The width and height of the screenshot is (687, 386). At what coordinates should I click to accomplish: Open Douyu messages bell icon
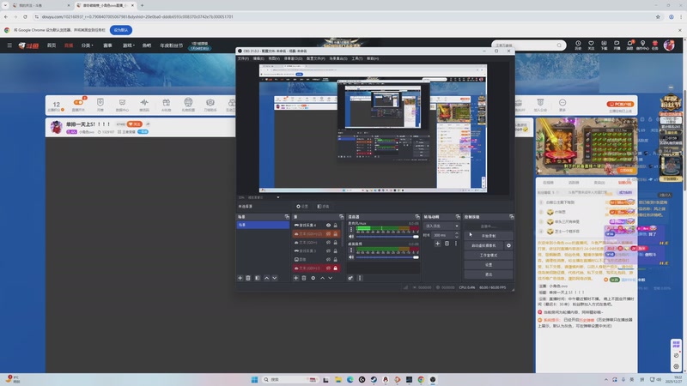tap(629, 45)
